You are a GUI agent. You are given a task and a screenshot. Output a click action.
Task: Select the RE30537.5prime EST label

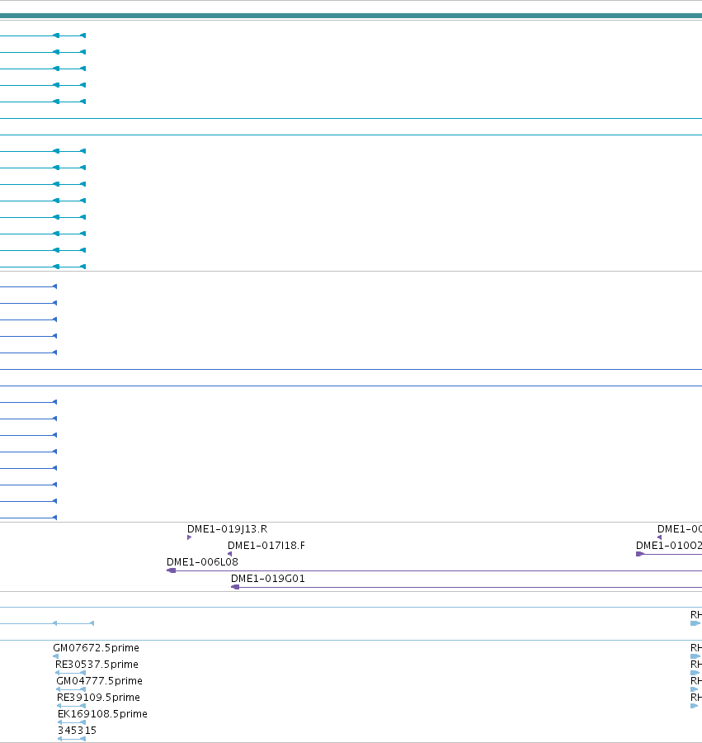tap(97, 665)
